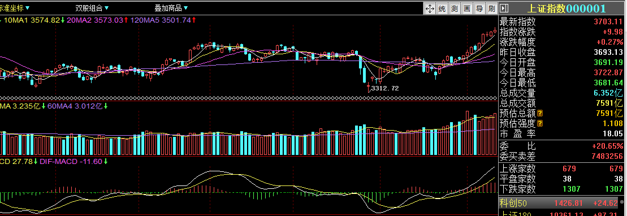Viewport: 627px width, 216px height.
Task: Open the 统 statistics tool button
Action: (442, 8)
